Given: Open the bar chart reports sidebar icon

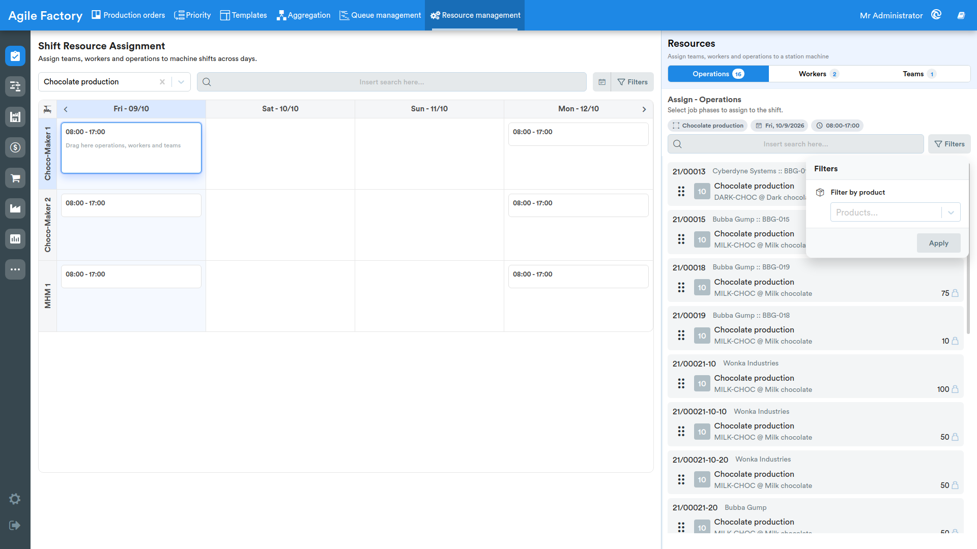Looking at the screenshot, I should (15, 239).
